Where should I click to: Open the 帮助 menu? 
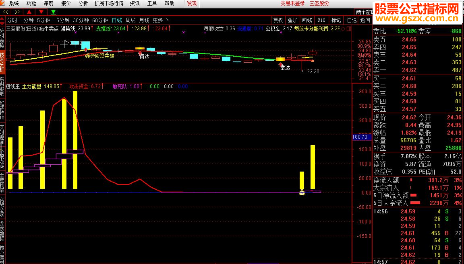point(169,4)
